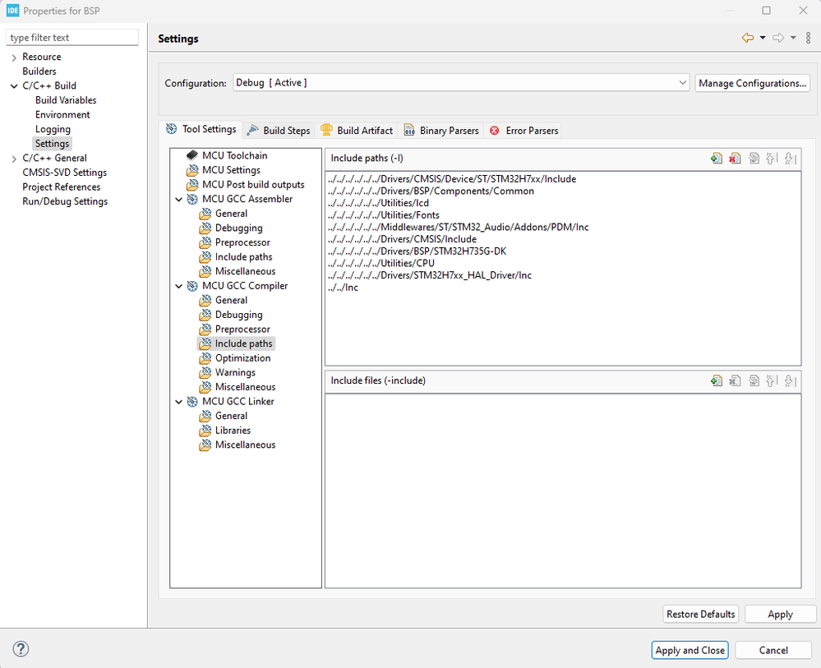Open Build Variables page
Viewport: 821px width, 668px height.
coord(66,100)
